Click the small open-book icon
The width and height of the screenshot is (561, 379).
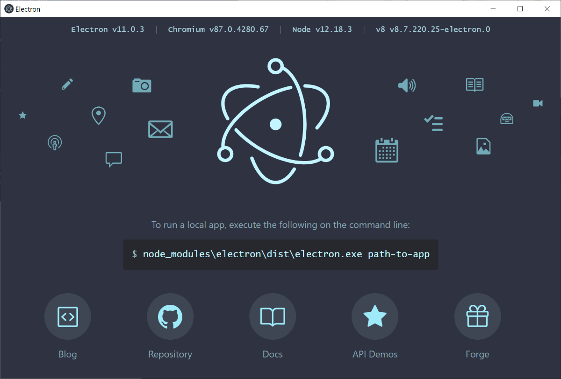tap(475, 84)
